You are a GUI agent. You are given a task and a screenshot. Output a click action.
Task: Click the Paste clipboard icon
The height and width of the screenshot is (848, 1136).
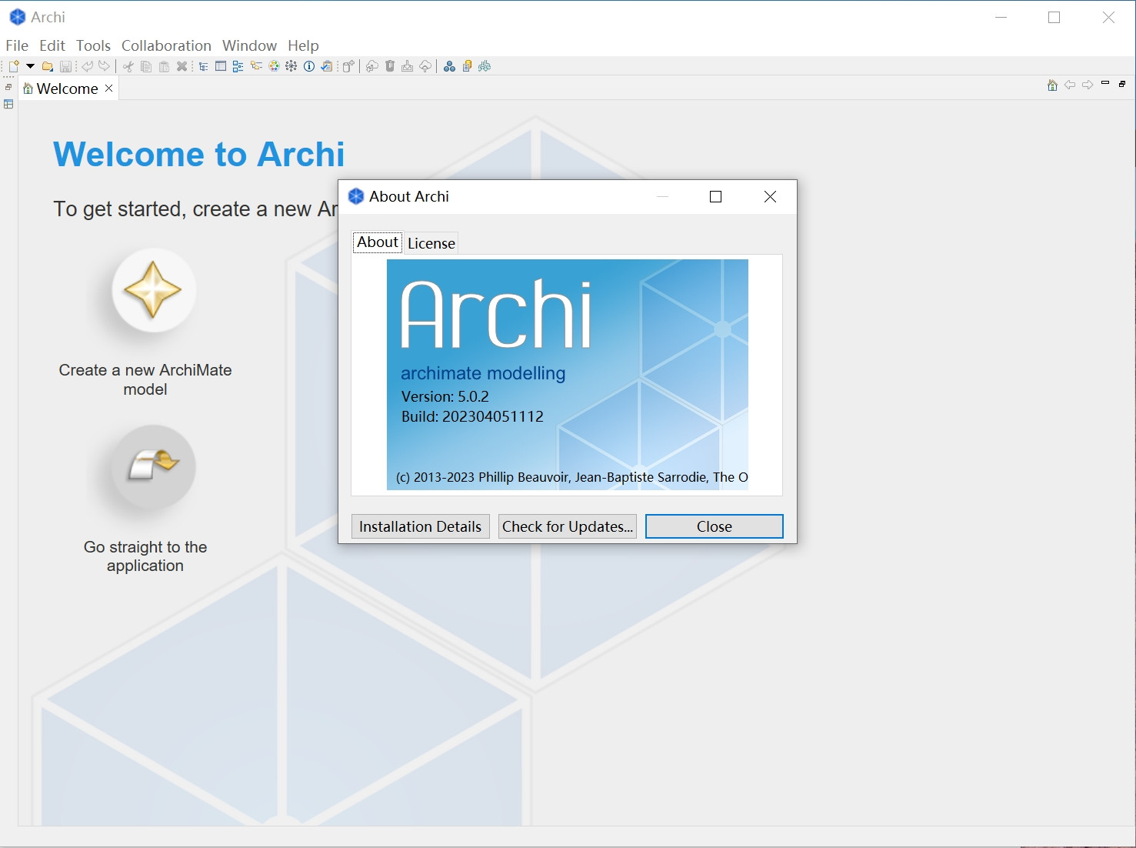point(164,66)
